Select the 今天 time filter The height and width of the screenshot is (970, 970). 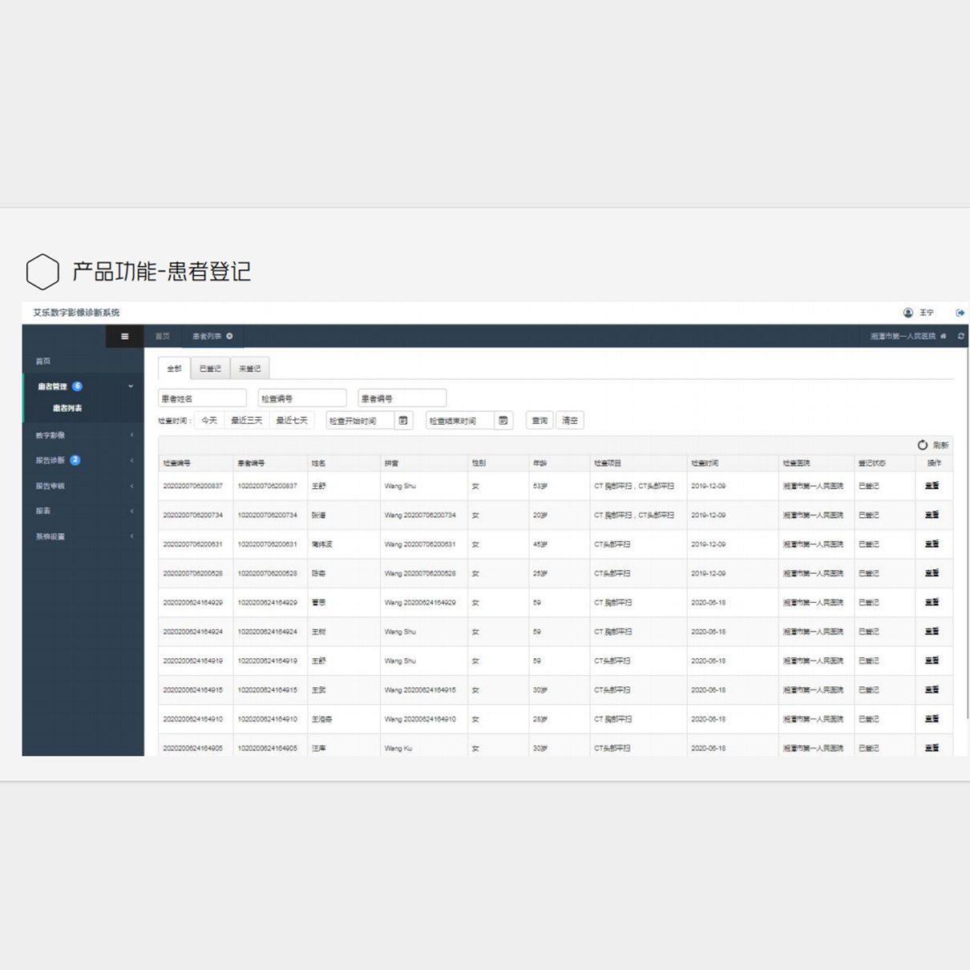[x=209, y=421]
